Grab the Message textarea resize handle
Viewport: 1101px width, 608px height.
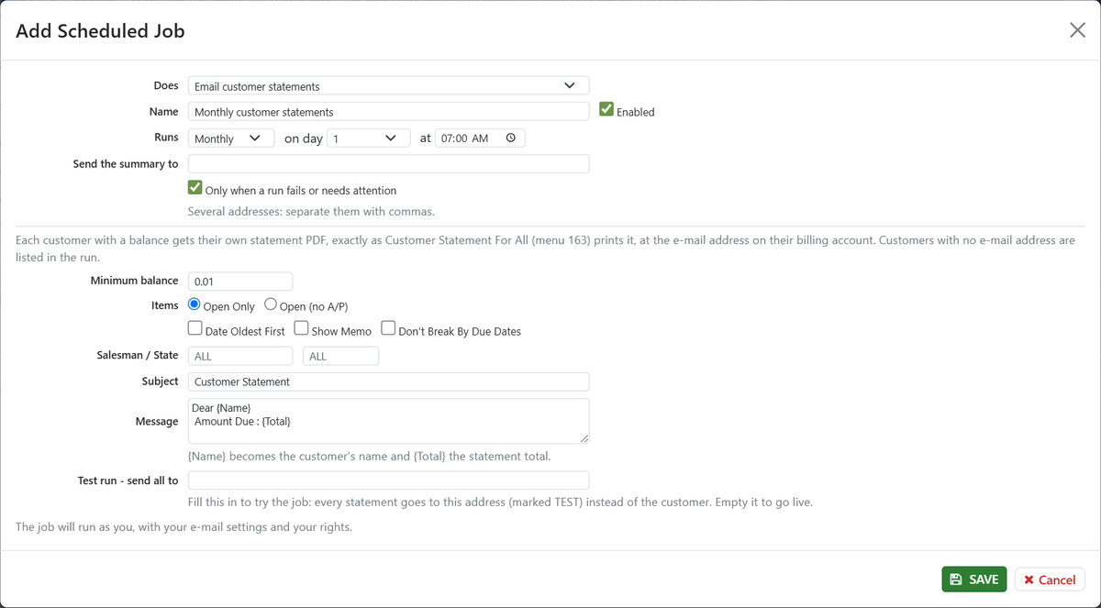[584, 438]
